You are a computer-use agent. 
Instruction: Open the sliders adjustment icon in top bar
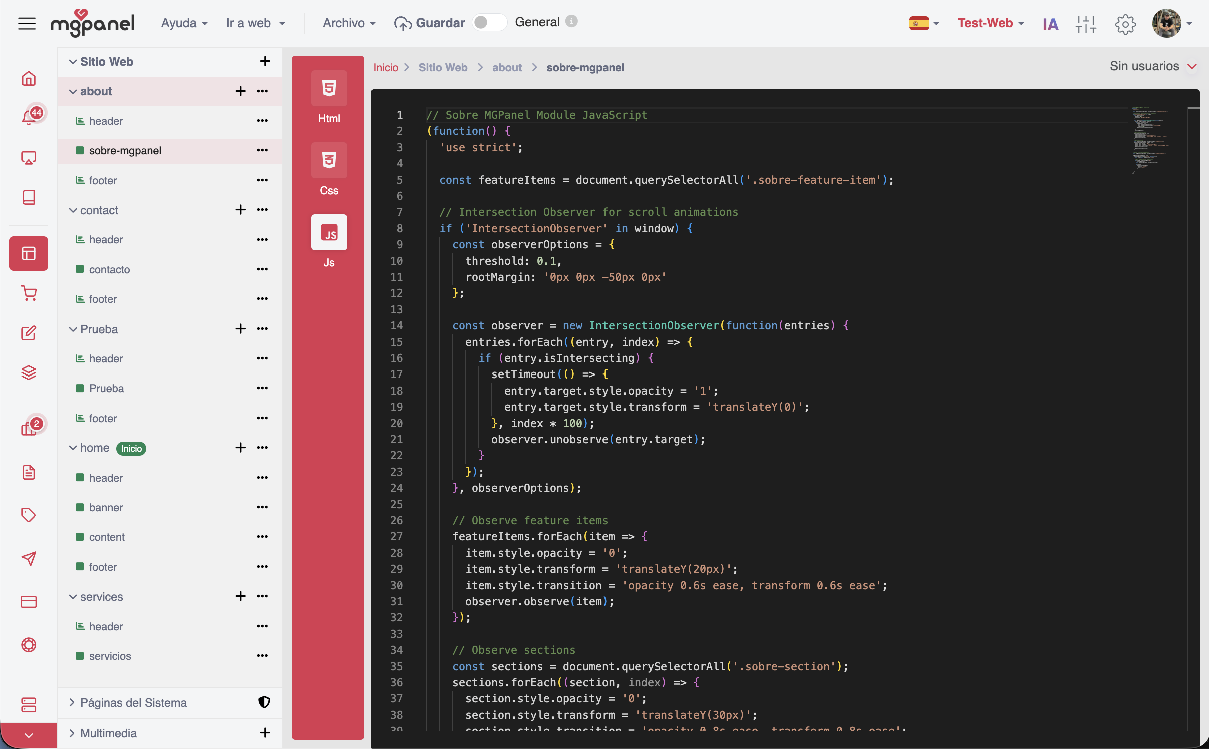[x=1085, y=24]
